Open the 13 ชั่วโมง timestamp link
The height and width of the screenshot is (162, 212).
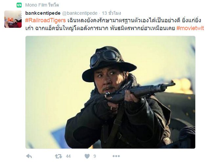[111, 13]
